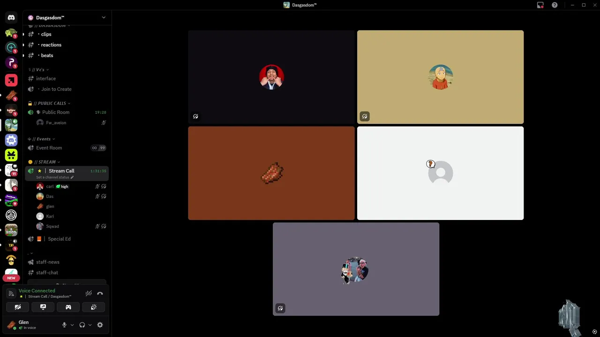The image size is (600, 337).
Task: Open the interface channel
Action: [x=67, y=79]
